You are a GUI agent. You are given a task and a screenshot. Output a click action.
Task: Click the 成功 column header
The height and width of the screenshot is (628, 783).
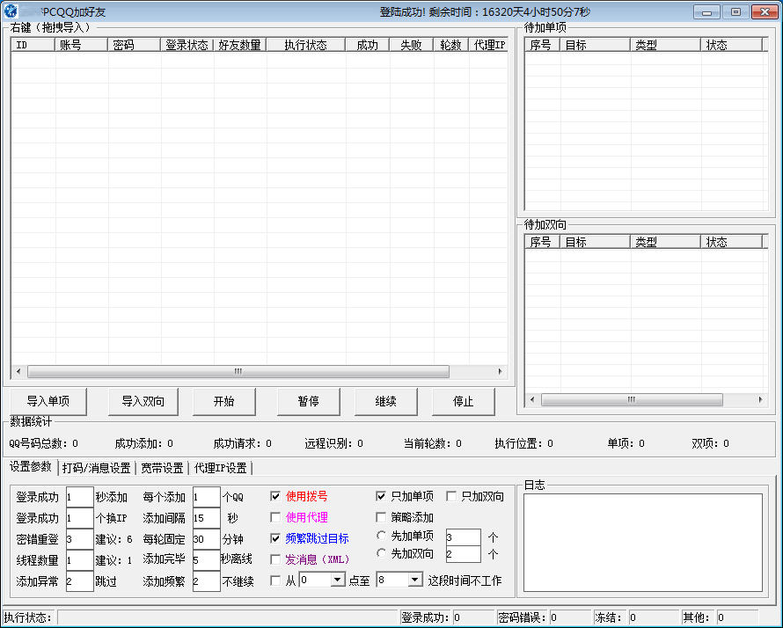(x=368, y=45)
